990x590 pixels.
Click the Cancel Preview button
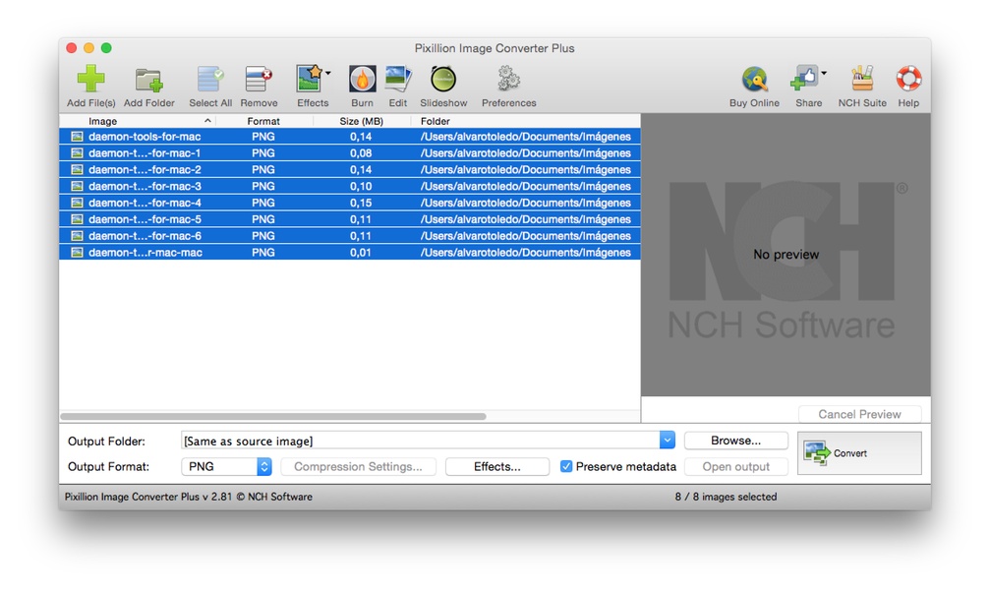(859, 414)
